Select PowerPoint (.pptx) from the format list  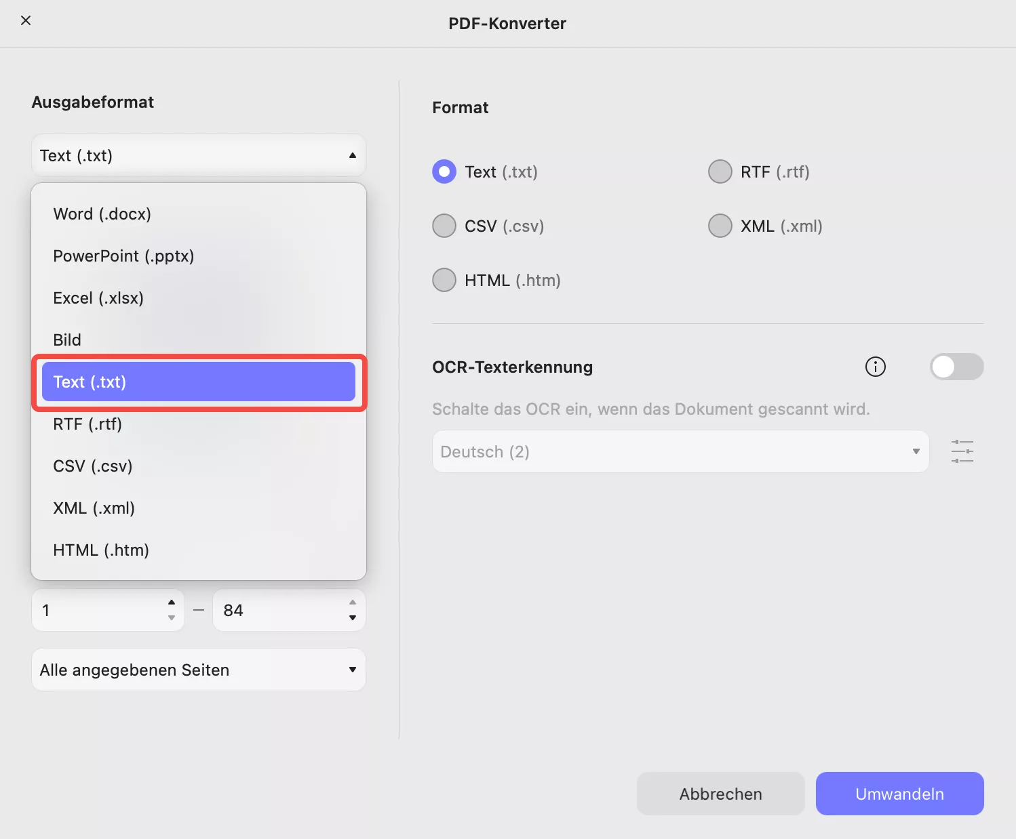(123, 255)
